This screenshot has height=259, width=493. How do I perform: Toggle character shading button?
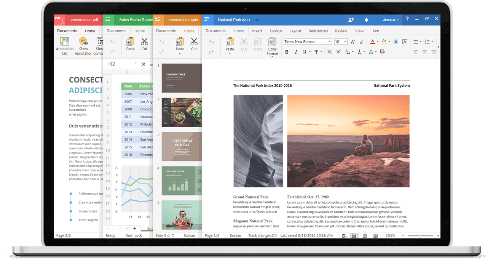(x=396, y=42)
